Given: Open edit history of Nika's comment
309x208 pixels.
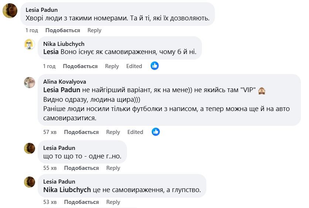Looking at the screenshot, I should 134,66.
